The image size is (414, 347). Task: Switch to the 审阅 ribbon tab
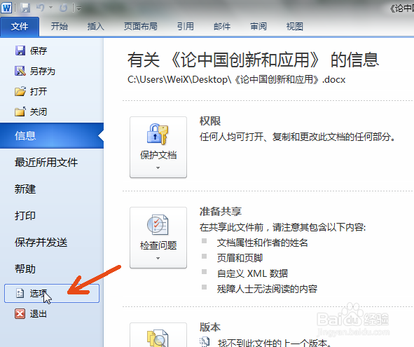[258, 27]
